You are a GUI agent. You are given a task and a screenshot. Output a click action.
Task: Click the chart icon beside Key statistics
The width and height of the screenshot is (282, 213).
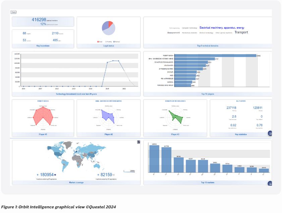coord(270,133)
